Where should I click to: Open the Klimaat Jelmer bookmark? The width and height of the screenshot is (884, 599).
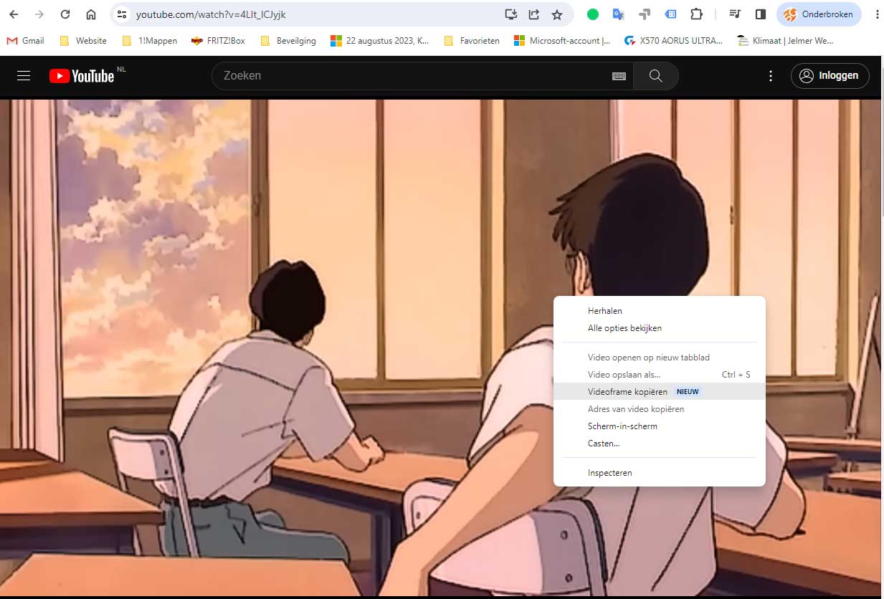tap(786, 41)
